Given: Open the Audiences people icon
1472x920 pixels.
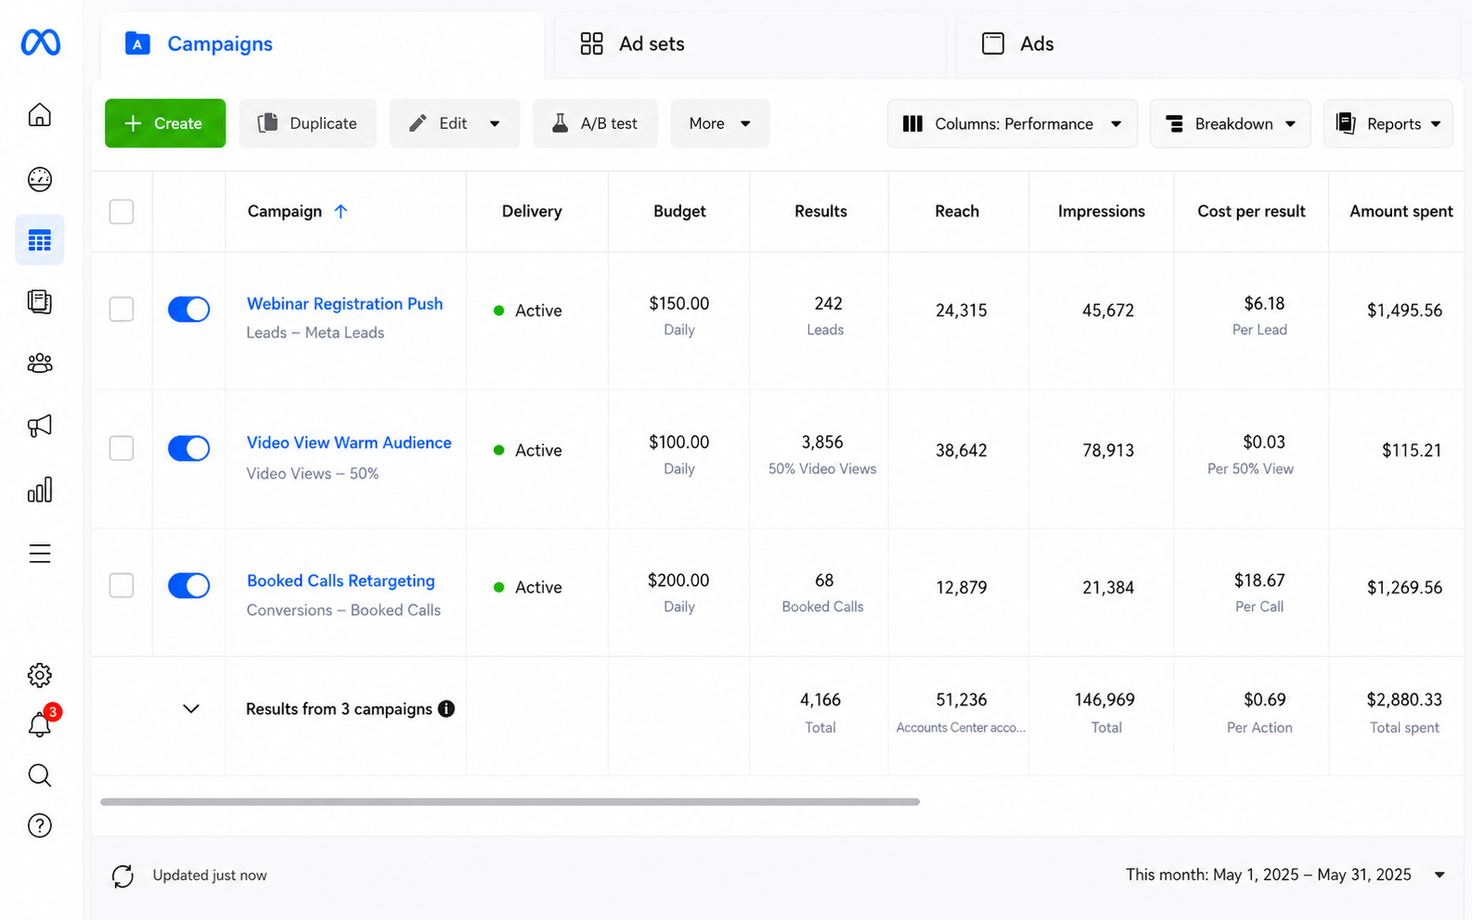Looking at the screenshot, I should [x=39, y=363].
